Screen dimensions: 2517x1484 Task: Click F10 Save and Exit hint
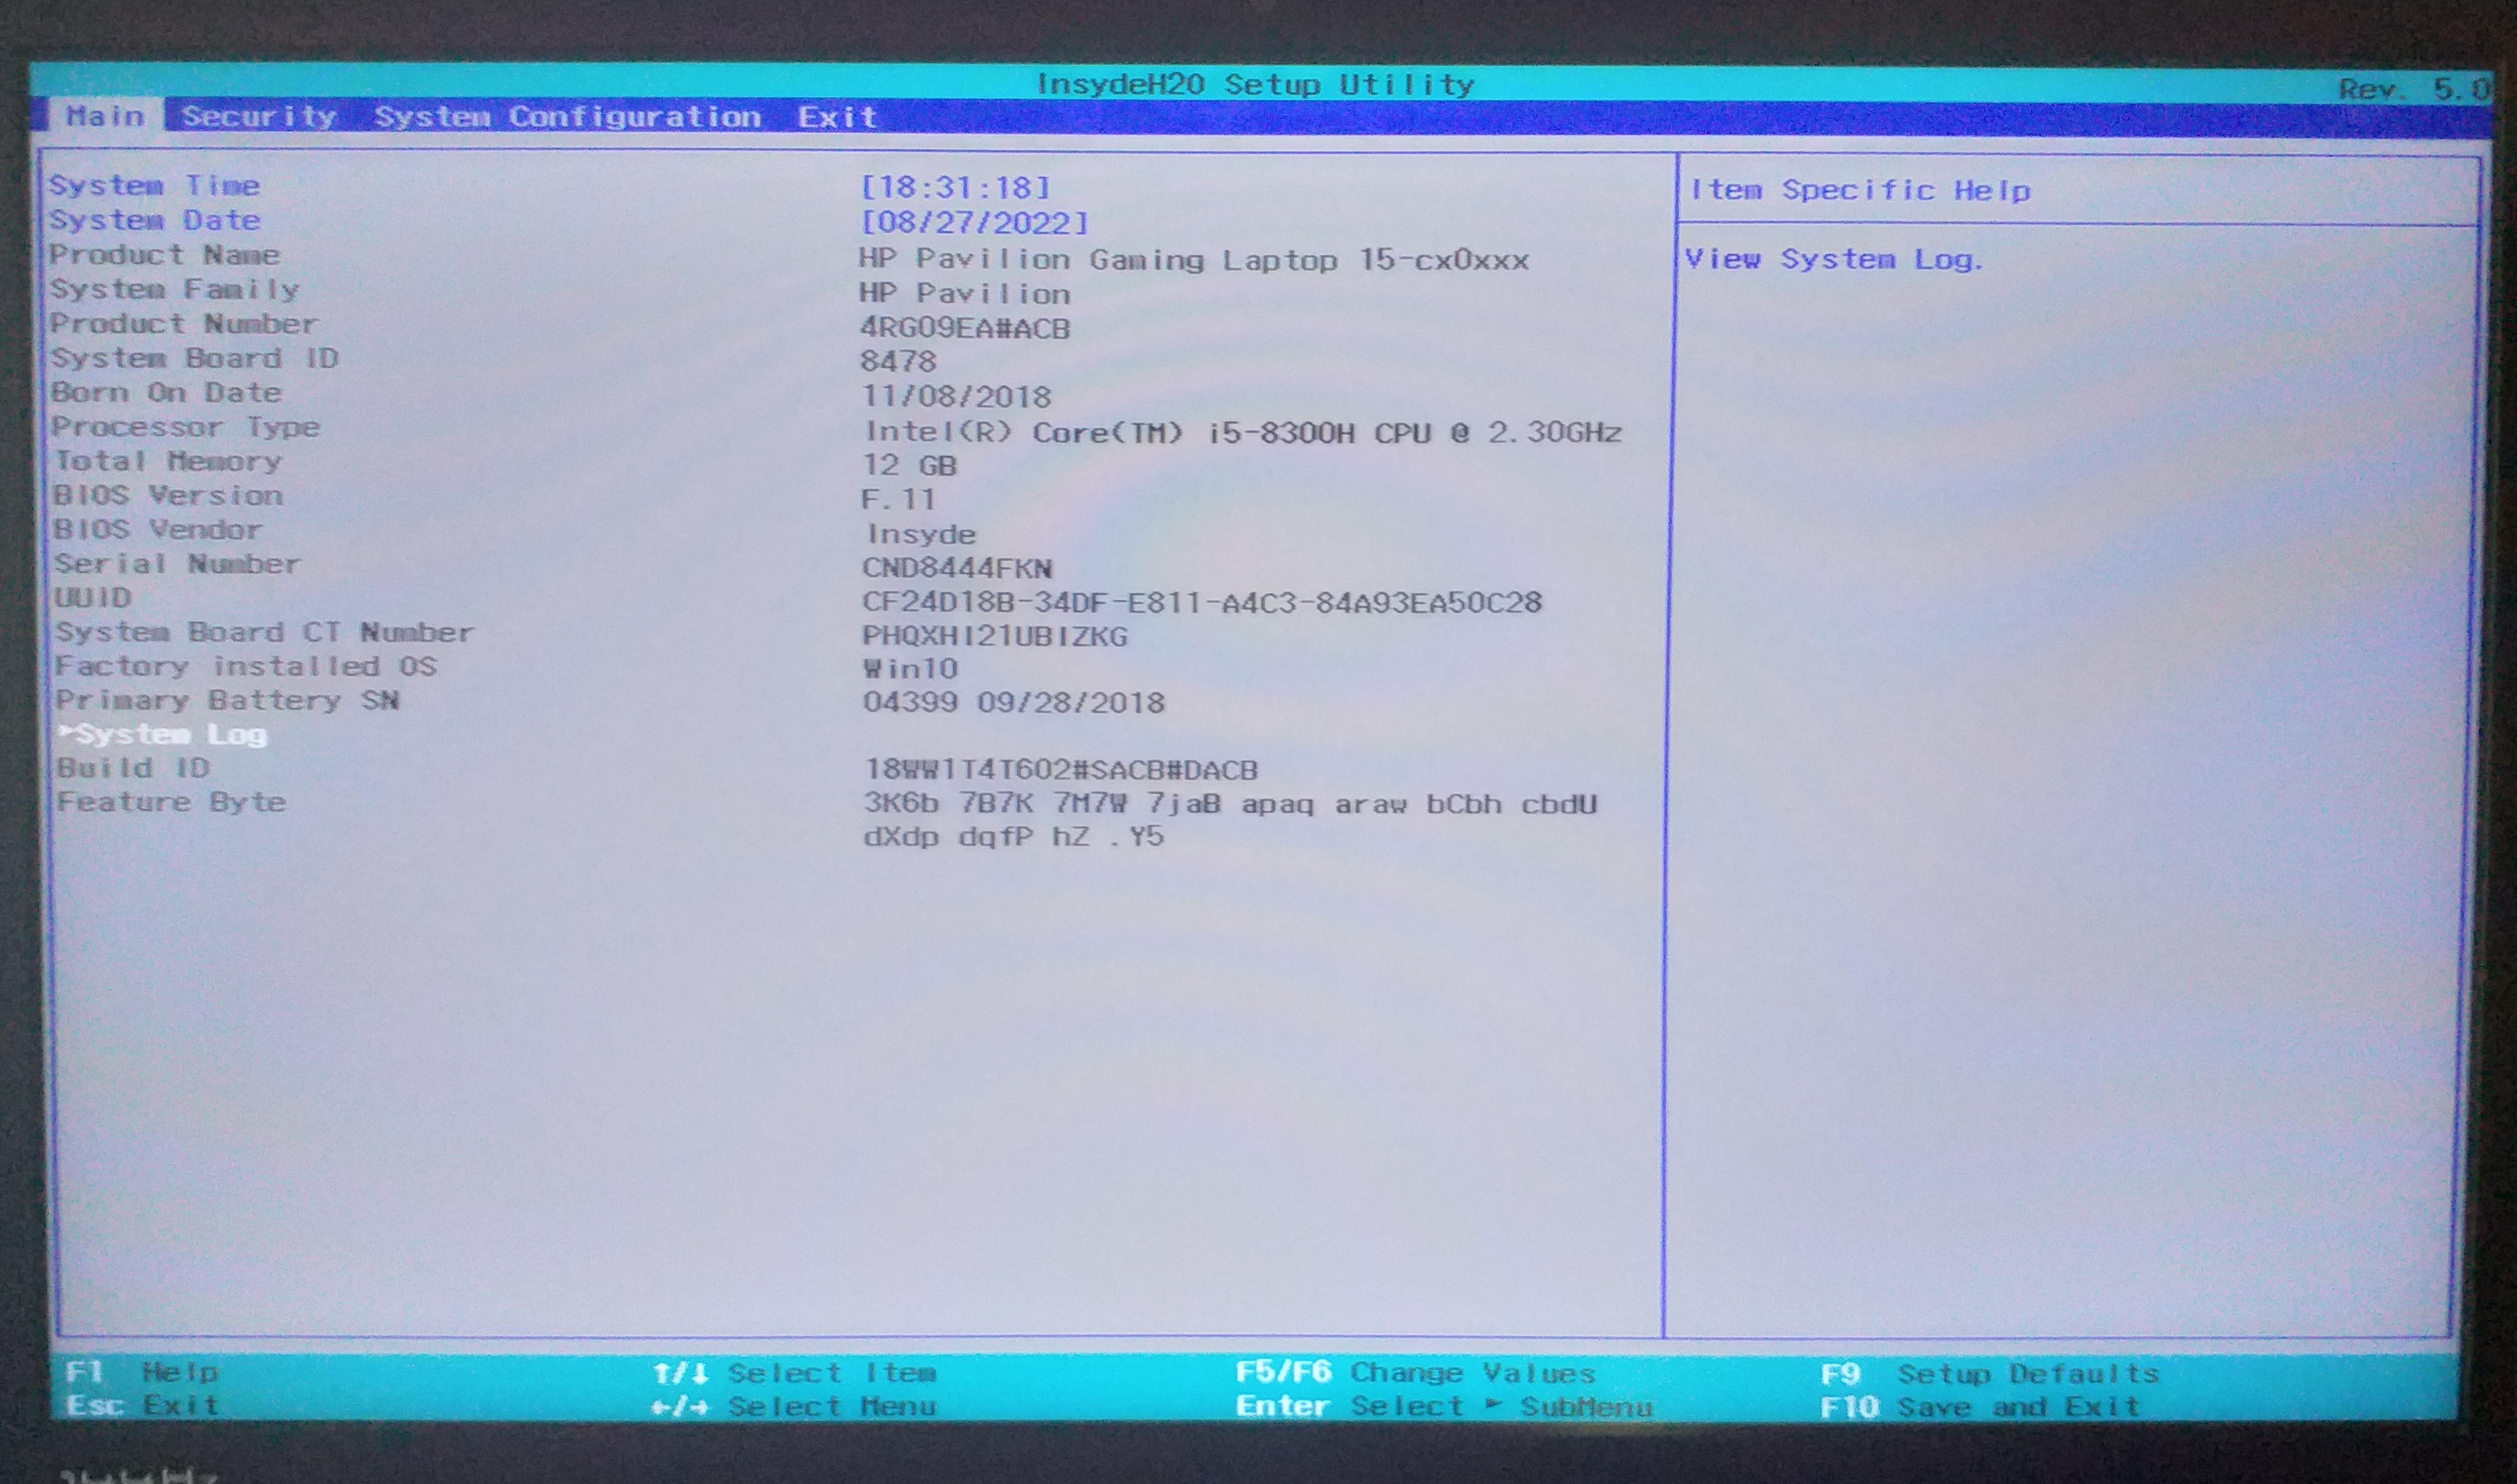point(1979,1407)
